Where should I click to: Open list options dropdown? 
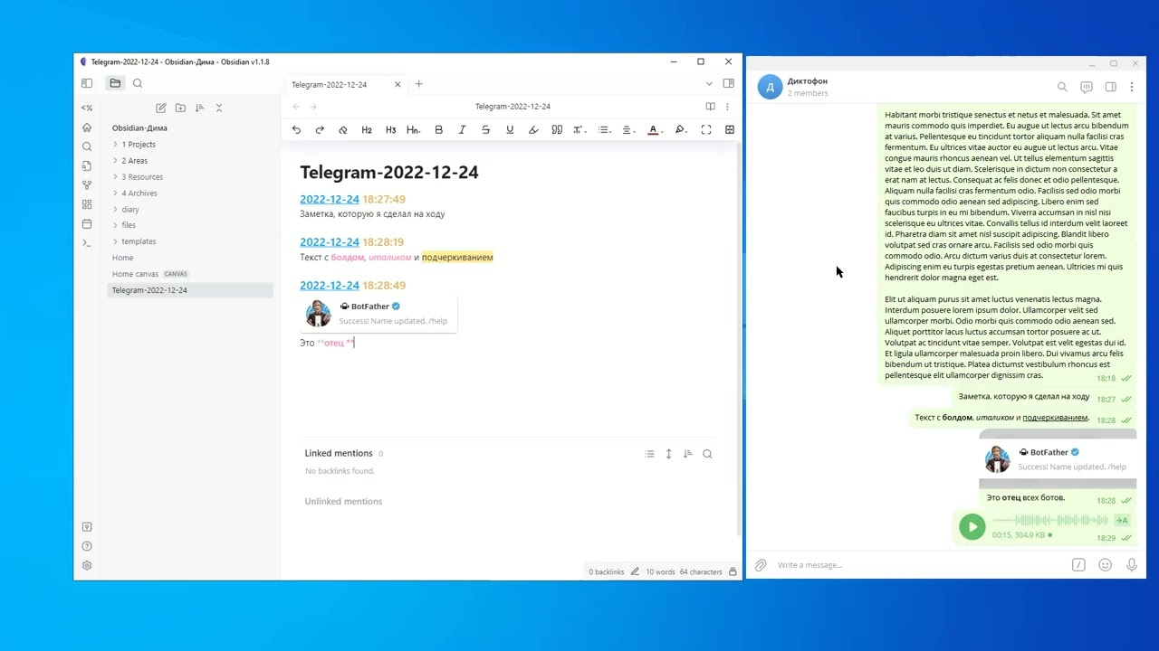[x=605, y=130]
